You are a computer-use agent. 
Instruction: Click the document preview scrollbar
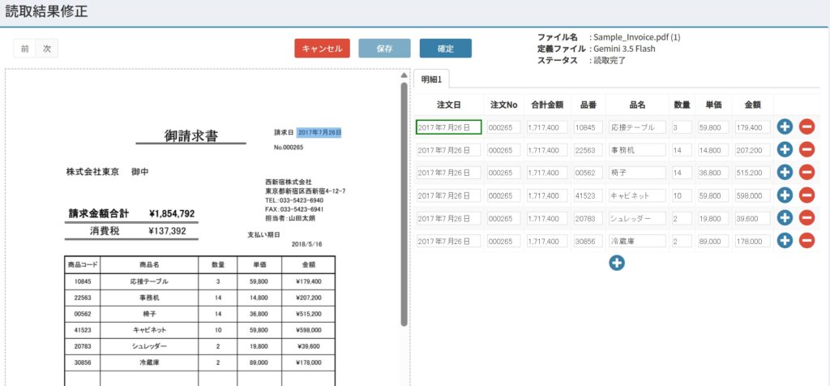tap(404, 204)
